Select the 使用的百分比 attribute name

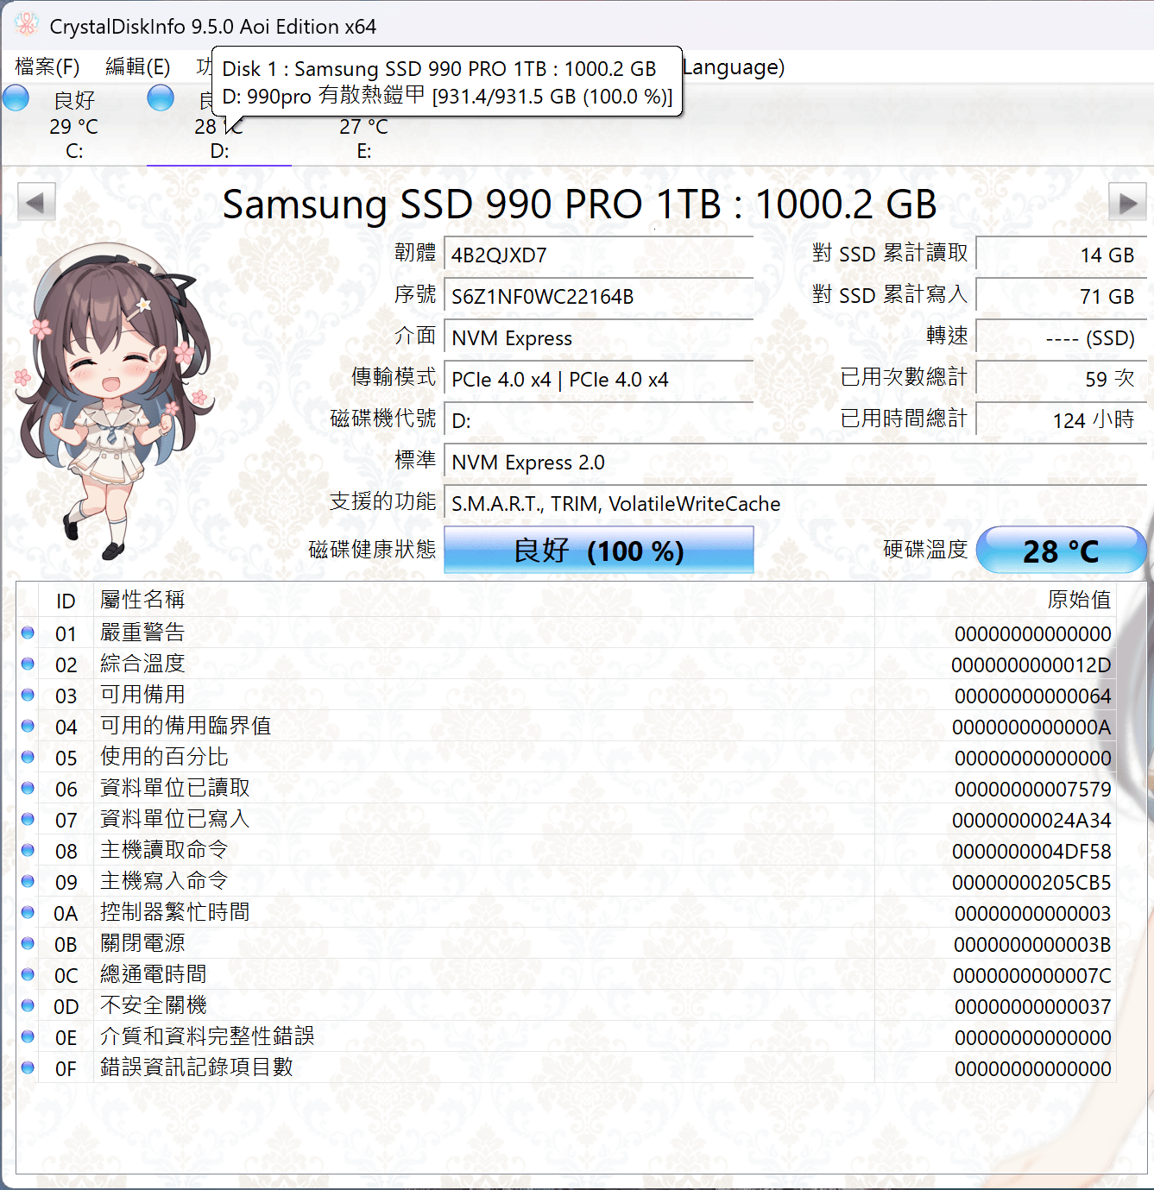pos(164,757)
